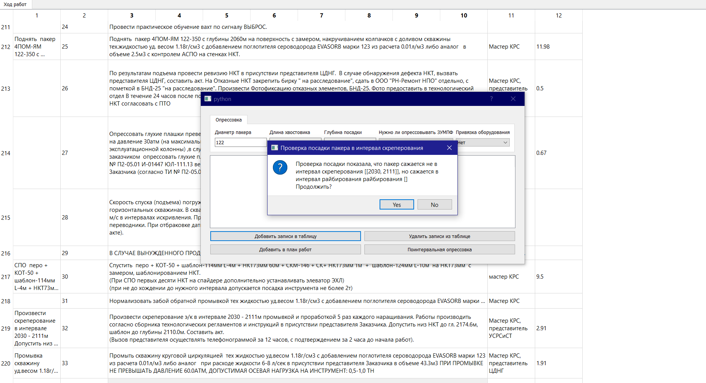Click cell 'мастер КРС' in row 217

coord(511,277)
